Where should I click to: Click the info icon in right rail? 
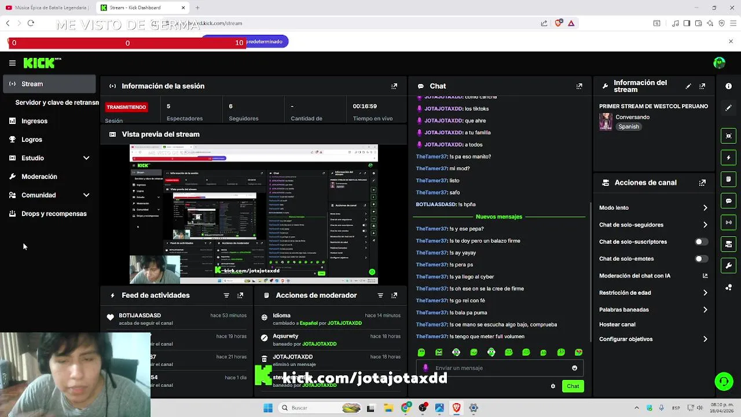(729, 86)
